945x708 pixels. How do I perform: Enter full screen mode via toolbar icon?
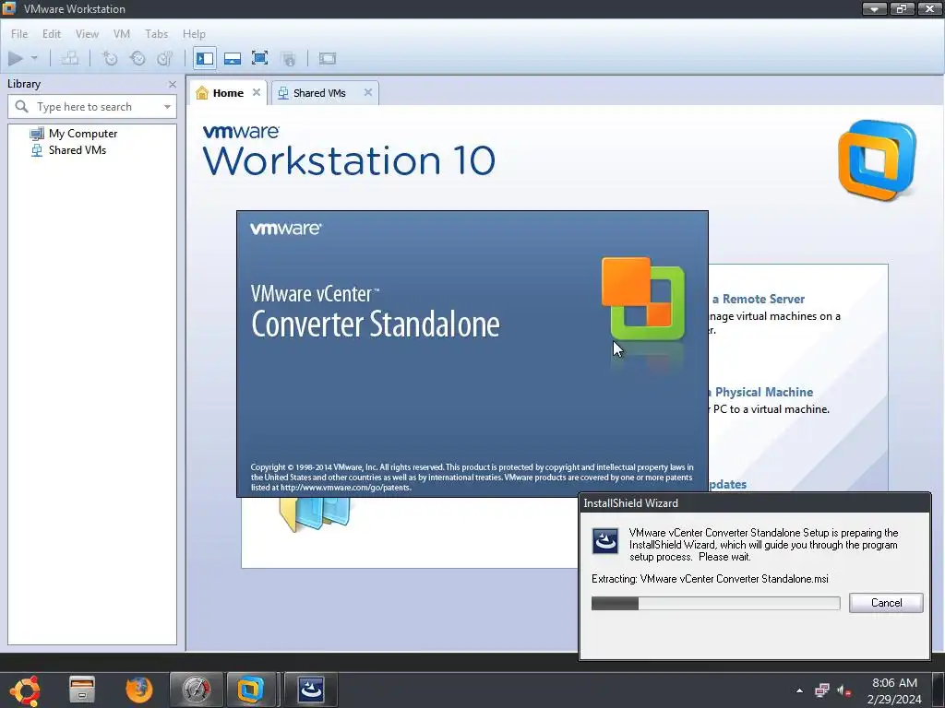[259, 58]
